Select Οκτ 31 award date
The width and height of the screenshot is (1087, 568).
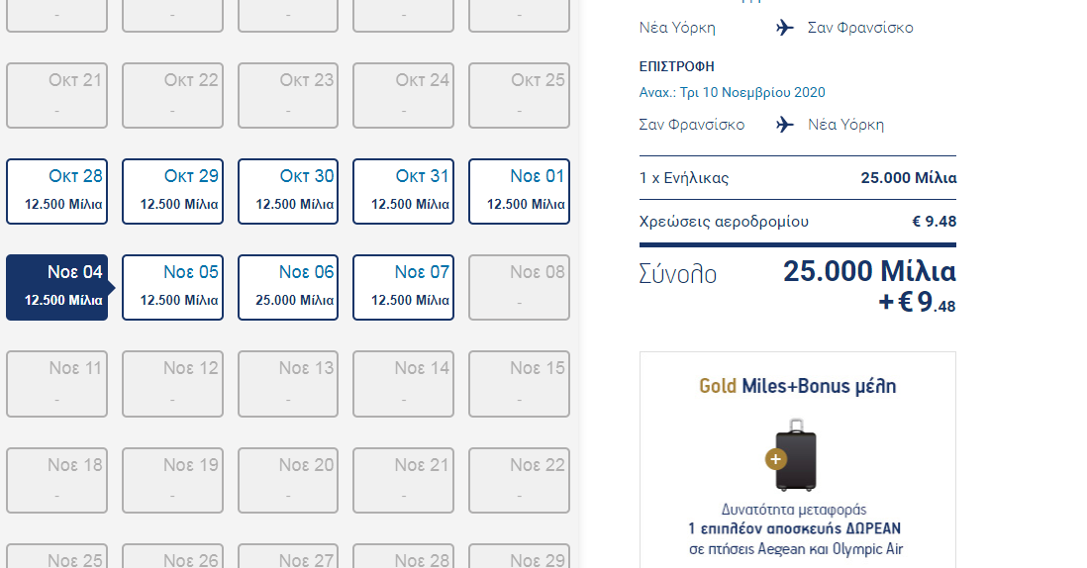click(x=403, y=191)
